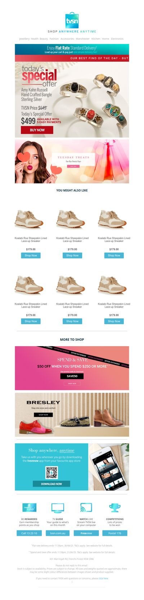Select the Manchester navigation link
This screenshot has width=144, height=600.
[x=83, y=39]
